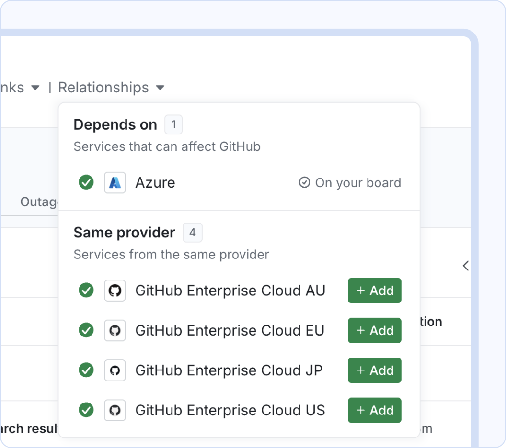Click GitHub logo for Enterprise Cloud US
Image resolution: width=506 pixels, height=448 pixels.
pos(115,410)
